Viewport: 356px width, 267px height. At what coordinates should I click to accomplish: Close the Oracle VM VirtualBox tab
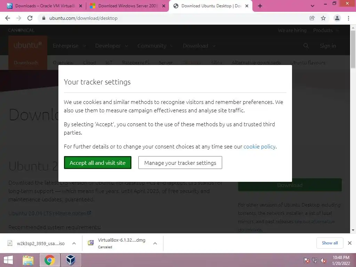(x=81, y=6)
